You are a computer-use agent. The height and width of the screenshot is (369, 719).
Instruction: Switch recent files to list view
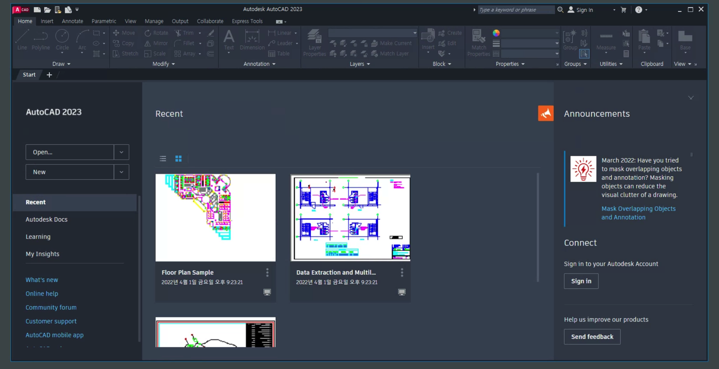(x=163, y=158)
